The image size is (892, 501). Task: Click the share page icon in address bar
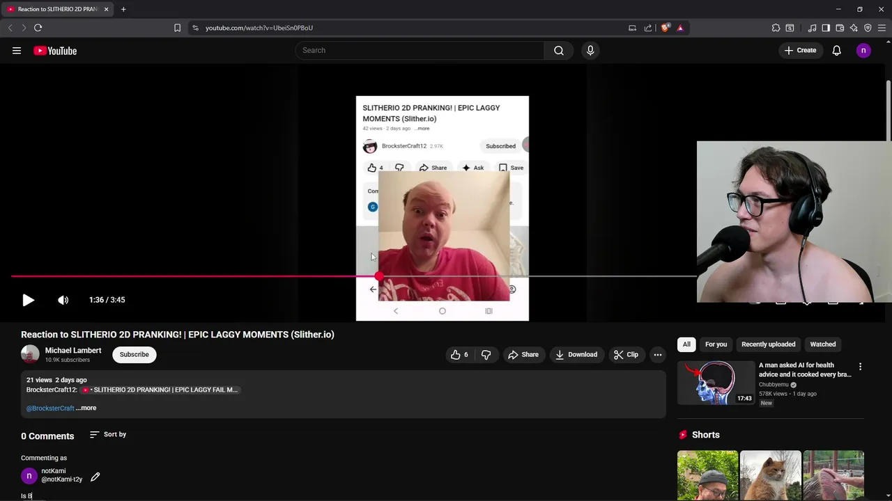[x=648, y=28]
